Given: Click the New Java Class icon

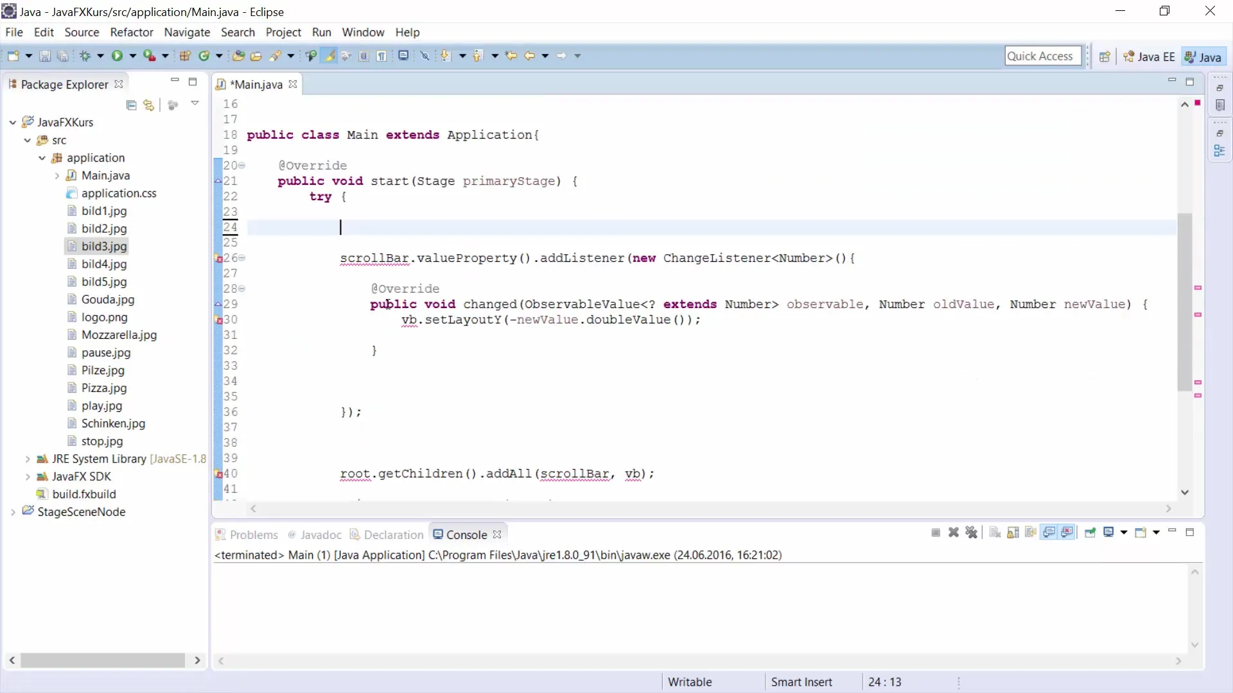Looking at the screenshot, I should [x=204, y=56].
